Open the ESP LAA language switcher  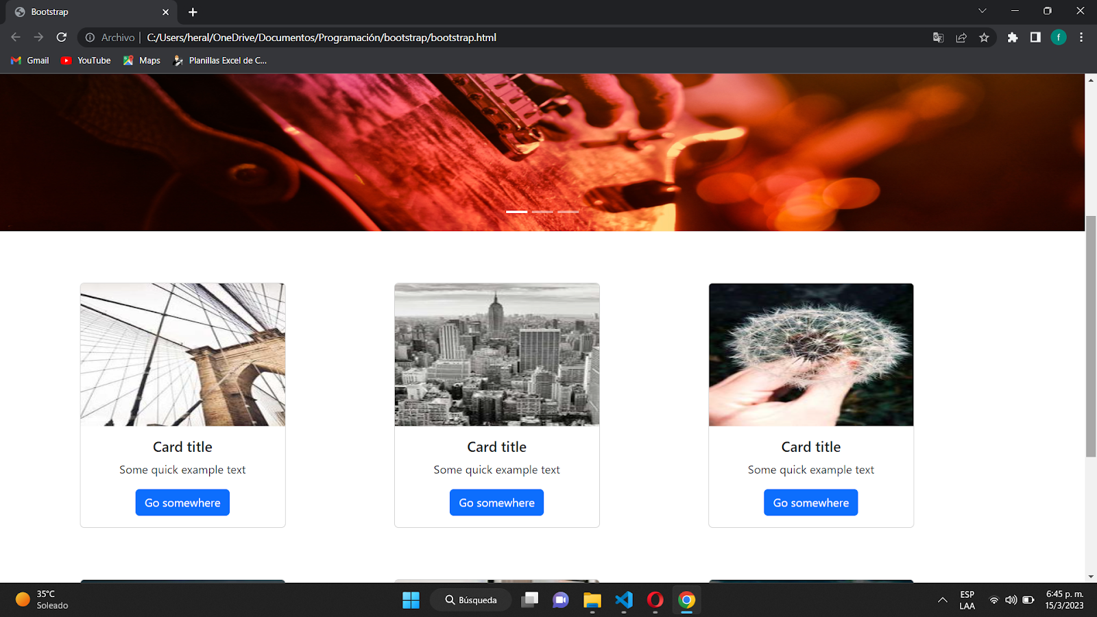tap(967, 600)
